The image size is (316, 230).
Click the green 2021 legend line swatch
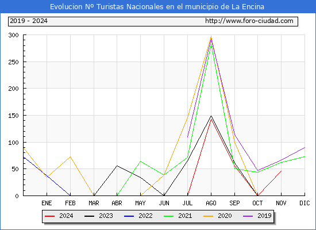tap(169, 216)
